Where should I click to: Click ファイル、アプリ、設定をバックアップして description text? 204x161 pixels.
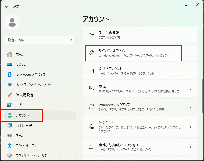[133, 110]
